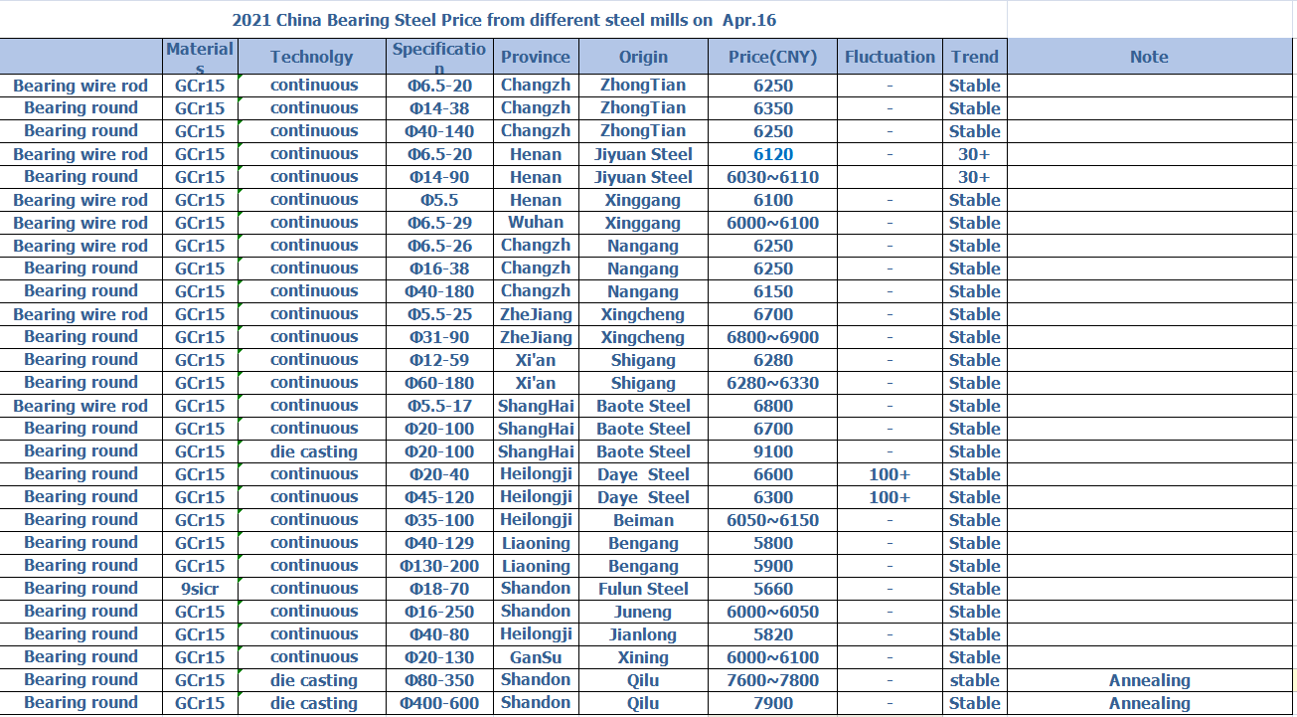Click the Fulun Steel origin cell
The height and width of the screenshot is (717, 1297).
tap(643, 589)
